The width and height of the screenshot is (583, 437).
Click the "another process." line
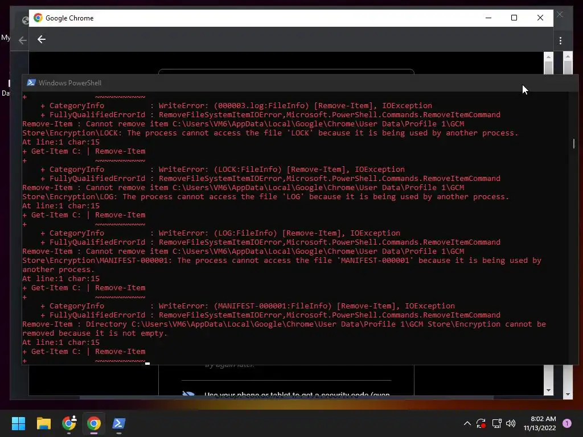click(x=59, y=269)
